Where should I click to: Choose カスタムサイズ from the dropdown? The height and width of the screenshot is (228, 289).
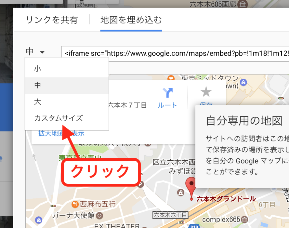[58, 118]
